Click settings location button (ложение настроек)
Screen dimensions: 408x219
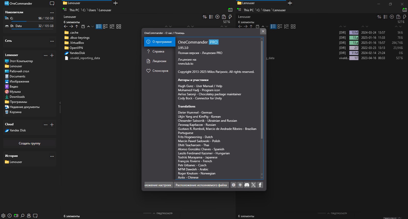coord(159,185)
